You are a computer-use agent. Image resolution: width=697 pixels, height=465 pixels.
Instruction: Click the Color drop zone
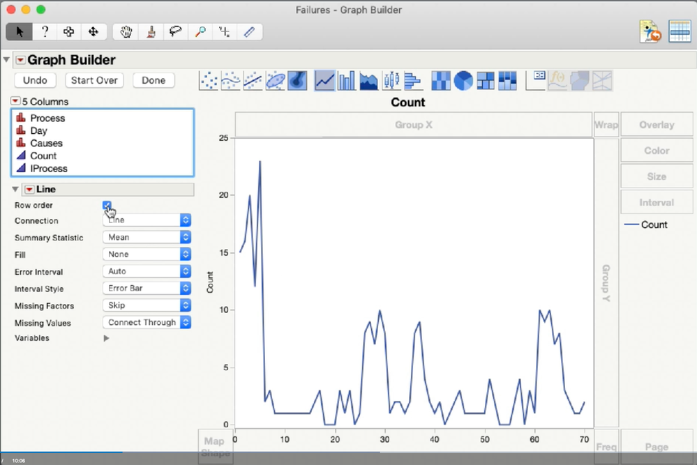[657, 151]
